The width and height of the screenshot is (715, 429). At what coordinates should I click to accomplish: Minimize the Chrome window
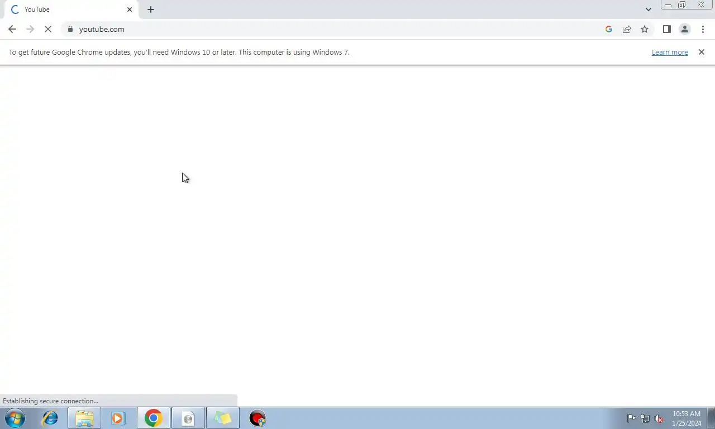[x=668, y=5]
